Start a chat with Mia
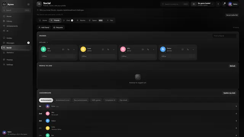This screenshot has width=244, height=137. [143, 49]
